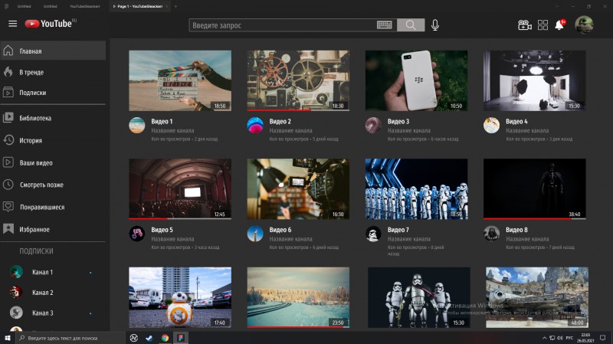Click the red progress bar under Видео 5
Screen dimensions: 613x344
[148, 218]
